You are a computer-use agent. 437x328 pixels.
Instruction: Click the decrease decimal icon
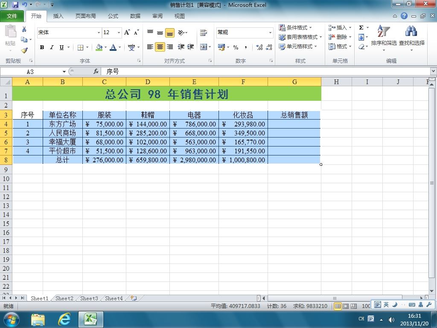coord(269,47)
